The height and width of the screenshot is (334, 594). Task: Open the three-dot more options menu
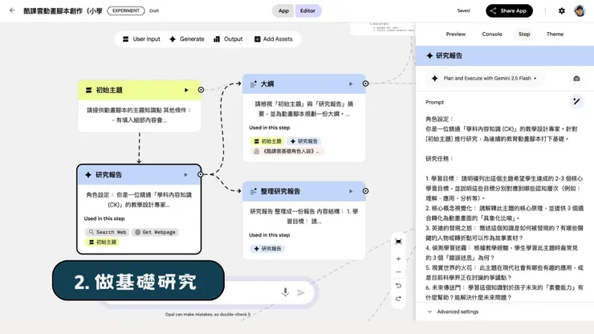(x=545, y=11)
